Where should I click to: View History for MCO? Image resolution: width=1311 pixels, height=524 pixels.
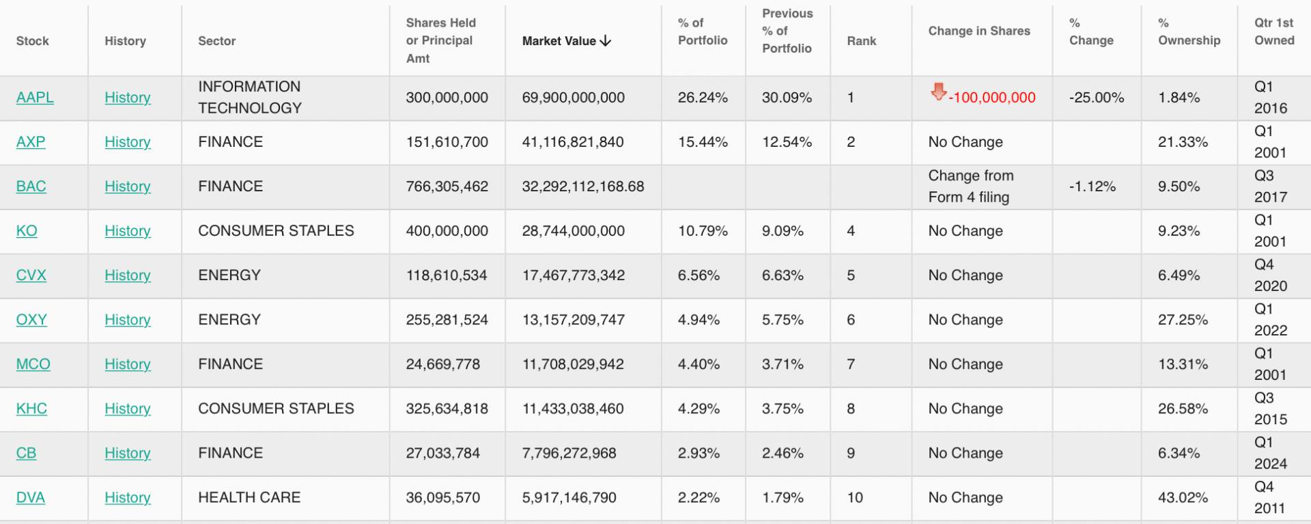[x=128, y=364]
